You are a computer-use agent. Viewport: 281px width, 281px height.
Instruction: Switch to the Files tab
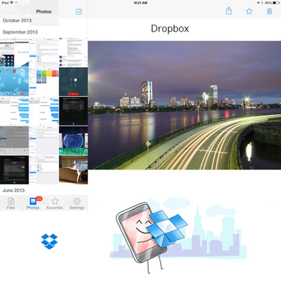click(x=11, y=204)
